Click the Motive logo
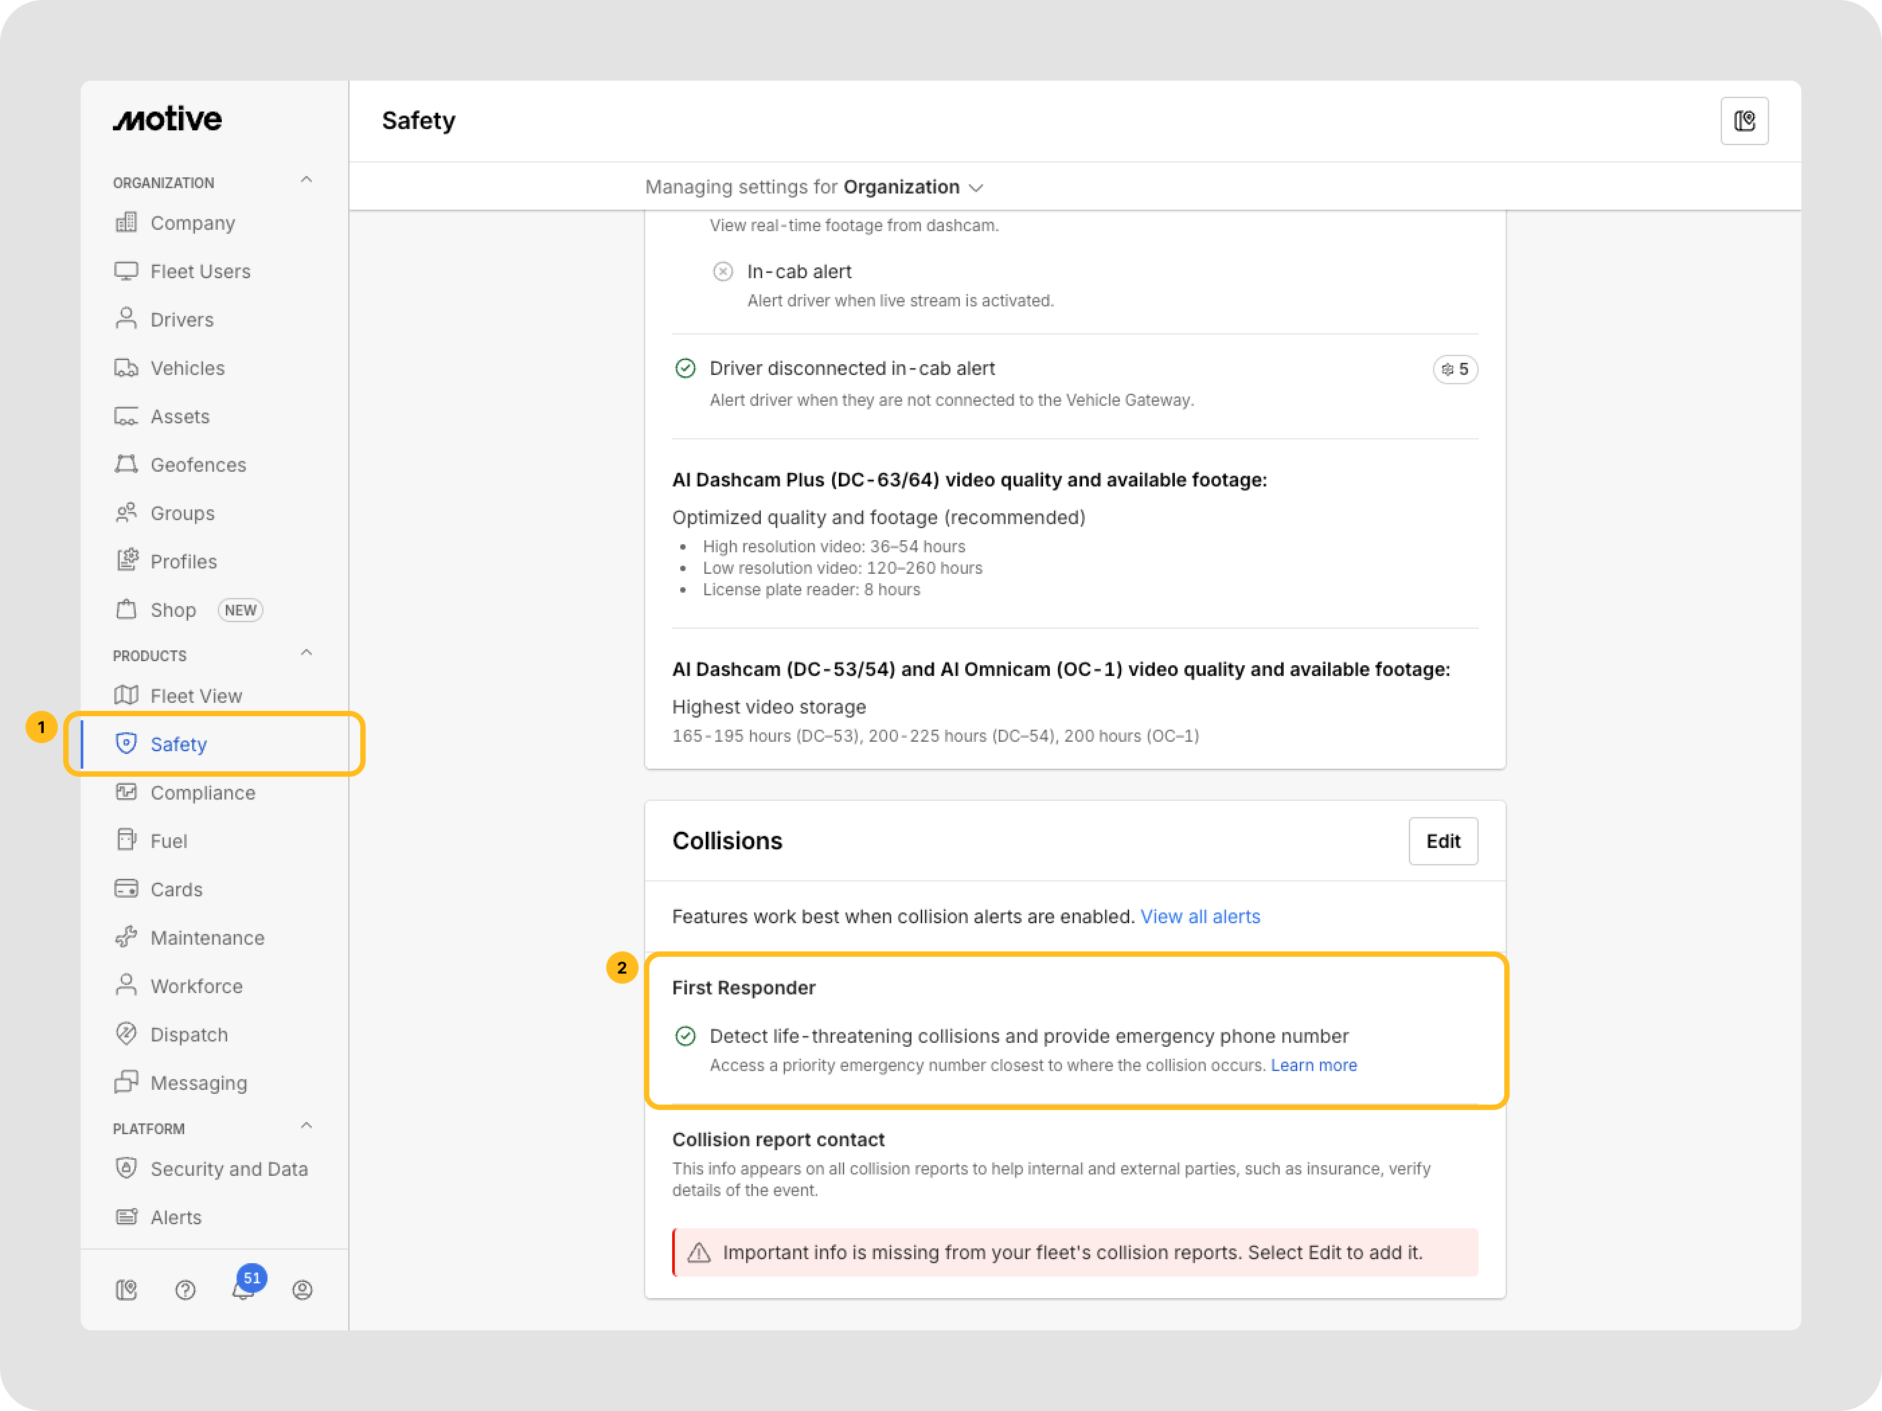The image size is (1882, 1411). pyautogui.click(x=167, y=119)
